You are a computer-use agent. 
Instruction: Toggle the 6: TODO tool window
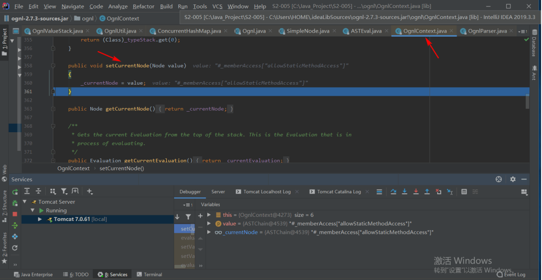point(76,274)
